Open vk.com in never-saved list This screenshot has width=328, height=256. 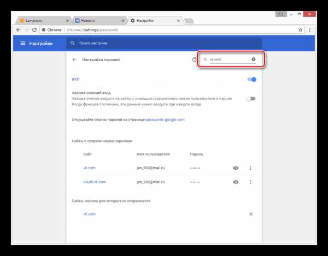click(89, 214)
